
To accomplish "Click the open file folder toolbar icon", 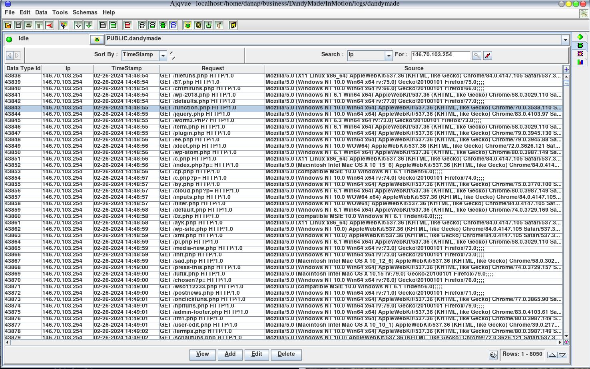I will coord(8,26).
